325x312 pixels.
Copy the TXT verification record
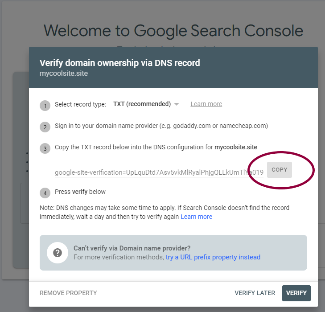[280, 170]
